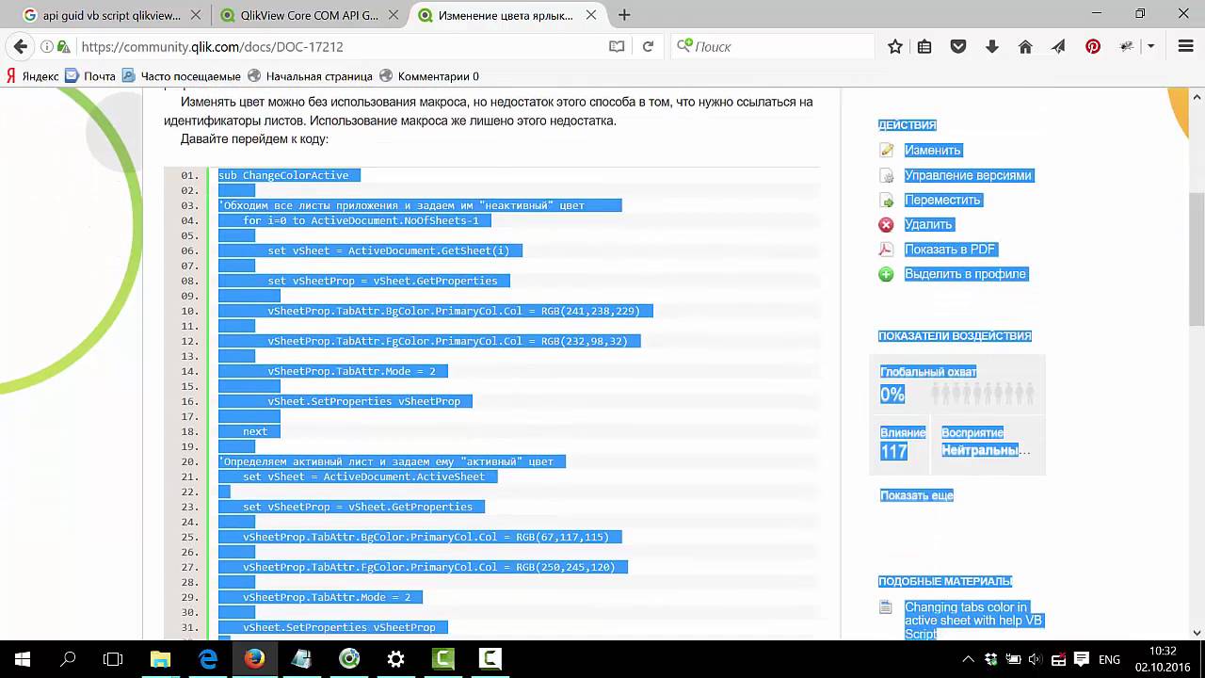The image size is (1205, 678).
Task: Click green plus icon beside Выделить в профиле
Action: tap(886, 274)
